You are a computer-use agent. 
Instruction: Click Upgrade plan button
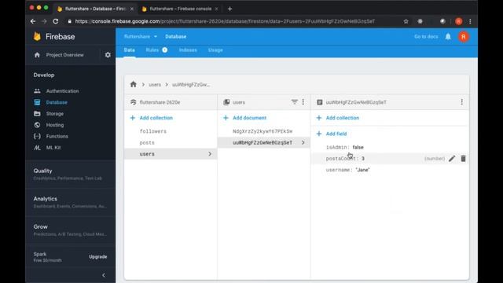click(97, 257)
